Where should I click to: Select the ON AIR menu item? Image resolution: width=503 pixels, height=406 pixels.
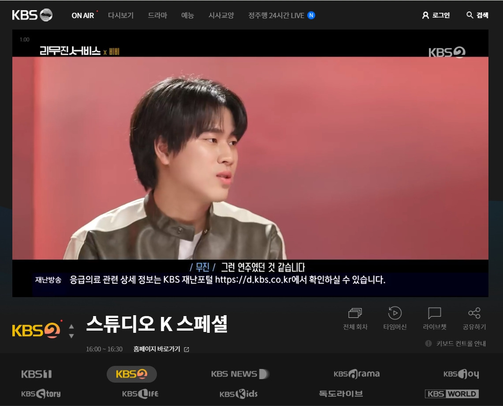(83, 15)
